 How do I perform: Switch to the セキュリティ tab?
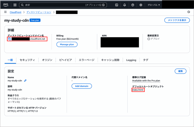click(x=27, y=60)
